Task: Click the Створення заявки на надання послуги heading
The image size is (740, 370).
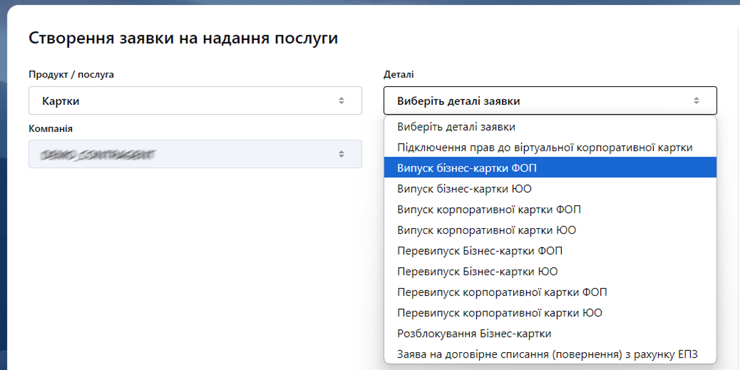Action: click(183, 38)
